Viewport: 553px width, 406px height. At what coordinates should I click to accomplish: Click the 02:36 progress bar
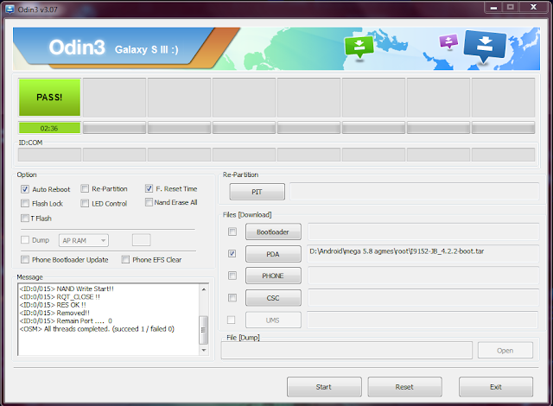[49, 128]
